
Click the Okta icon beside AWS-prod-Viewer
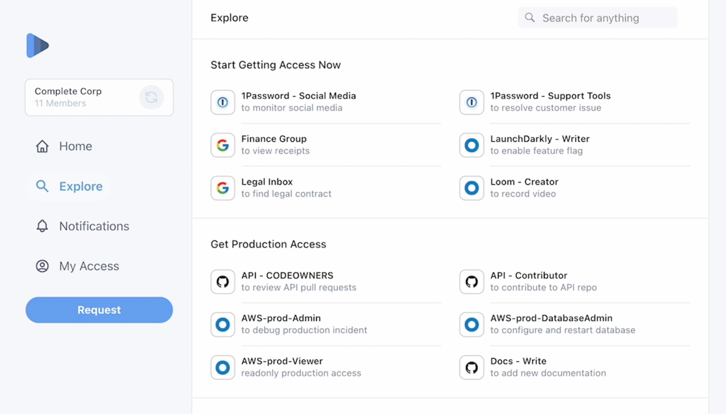click(x=223, y=367)
